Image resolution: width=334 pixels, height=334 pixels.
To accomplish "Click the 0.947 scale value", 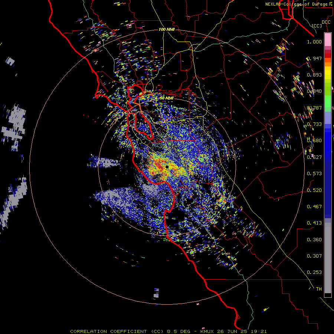I will pos(314,58).
